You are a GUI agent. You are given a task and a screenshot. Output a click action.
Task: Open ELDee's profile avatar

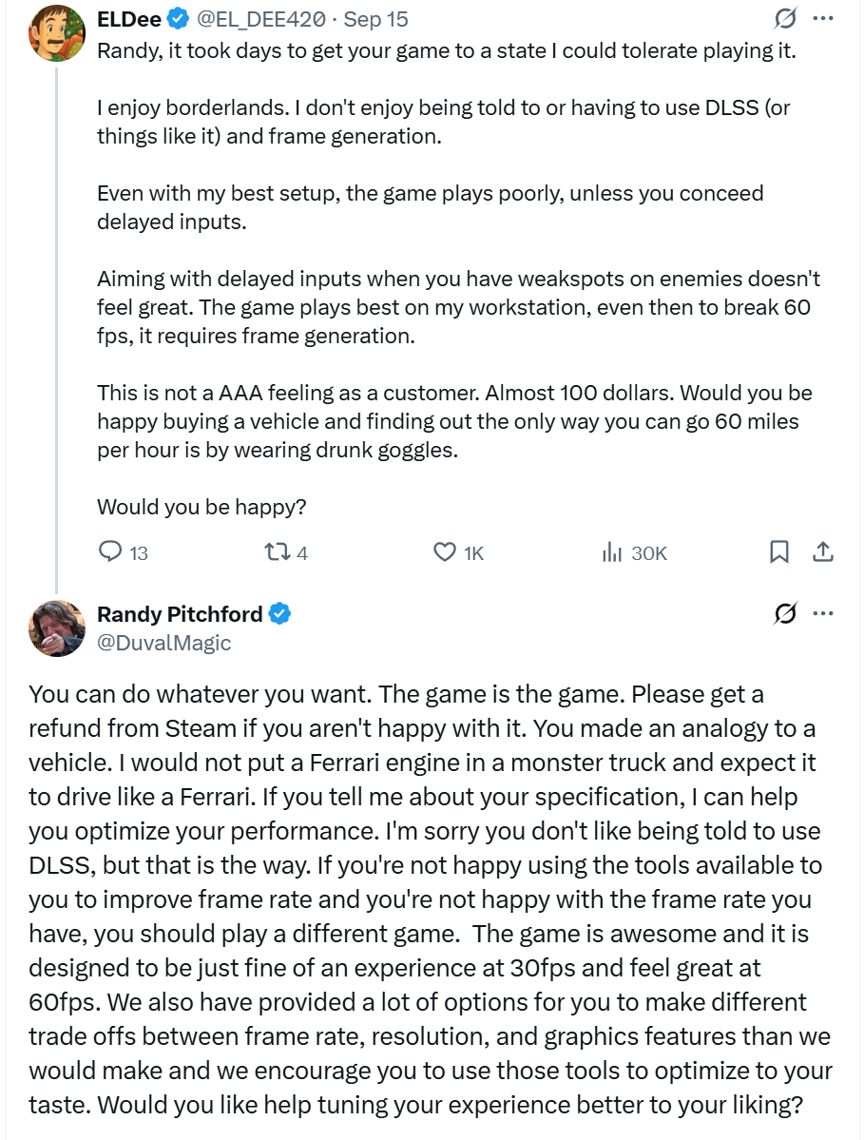point(57,32)
